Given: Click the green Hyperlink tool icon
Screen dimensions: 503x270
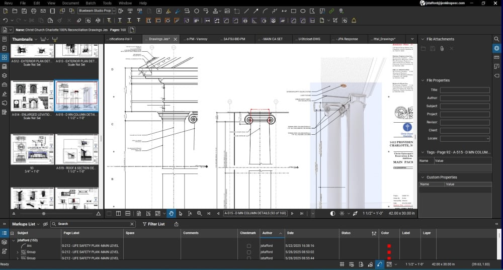Looking at the screenshot, I should 331,11.
